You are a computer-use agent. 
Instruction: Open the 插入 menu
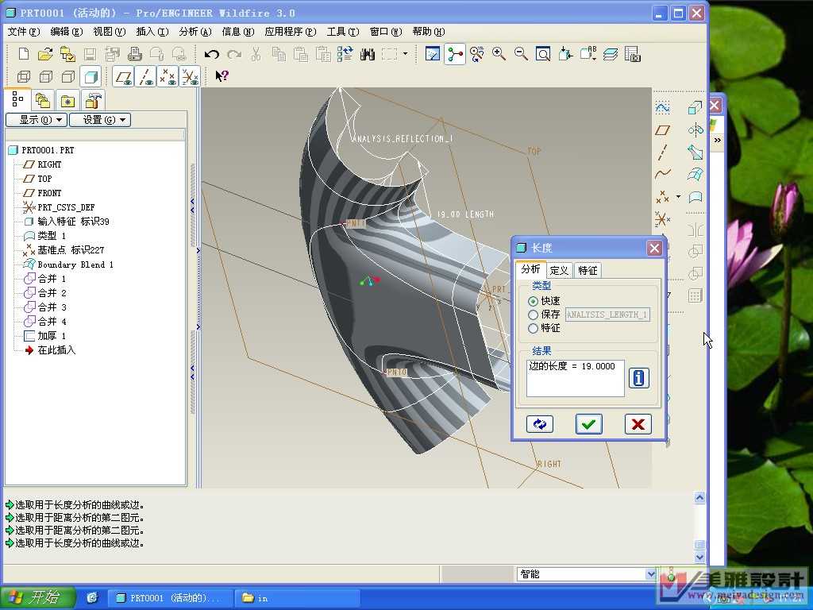click(x=152, y=32)
